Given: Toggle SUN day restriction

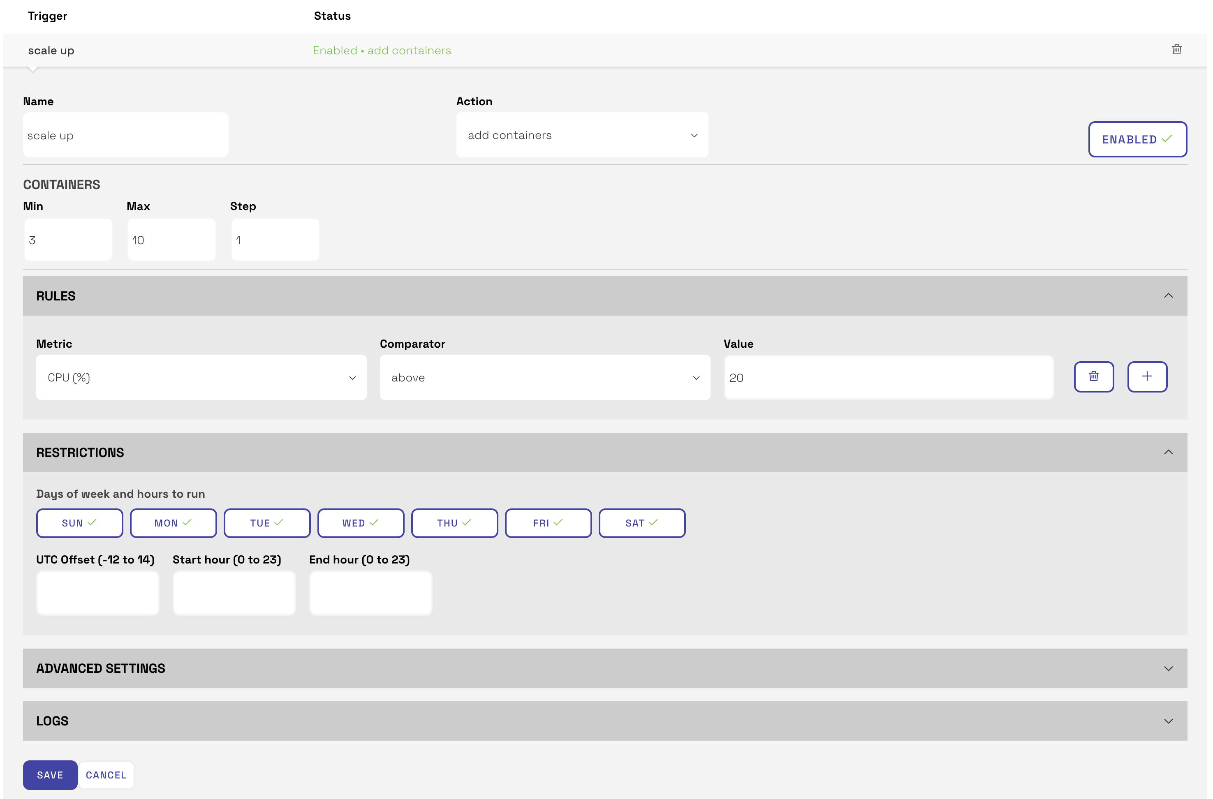Looking at the screenshot, I should tap(79, 523).
